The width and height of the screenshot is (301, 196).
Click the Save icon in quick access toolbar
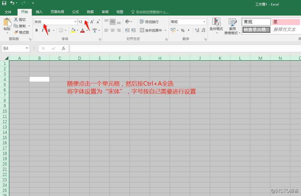pyautogui.click(x=4, y=3)
